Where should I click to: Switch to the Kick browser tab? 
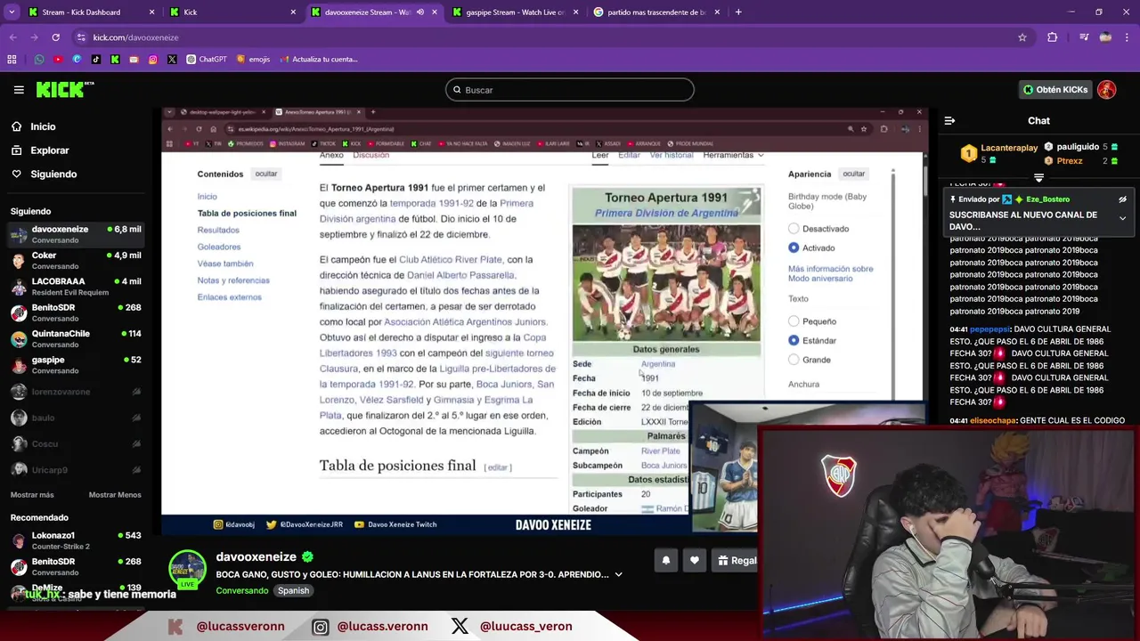pos(234,12)
